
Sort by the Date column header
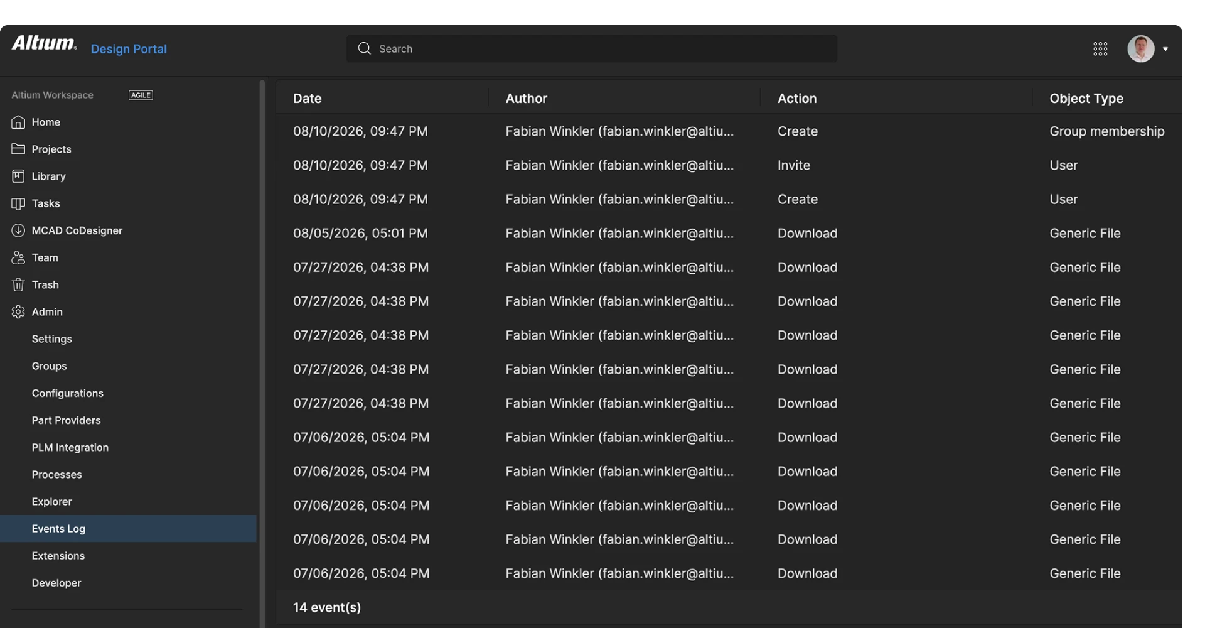308,99
